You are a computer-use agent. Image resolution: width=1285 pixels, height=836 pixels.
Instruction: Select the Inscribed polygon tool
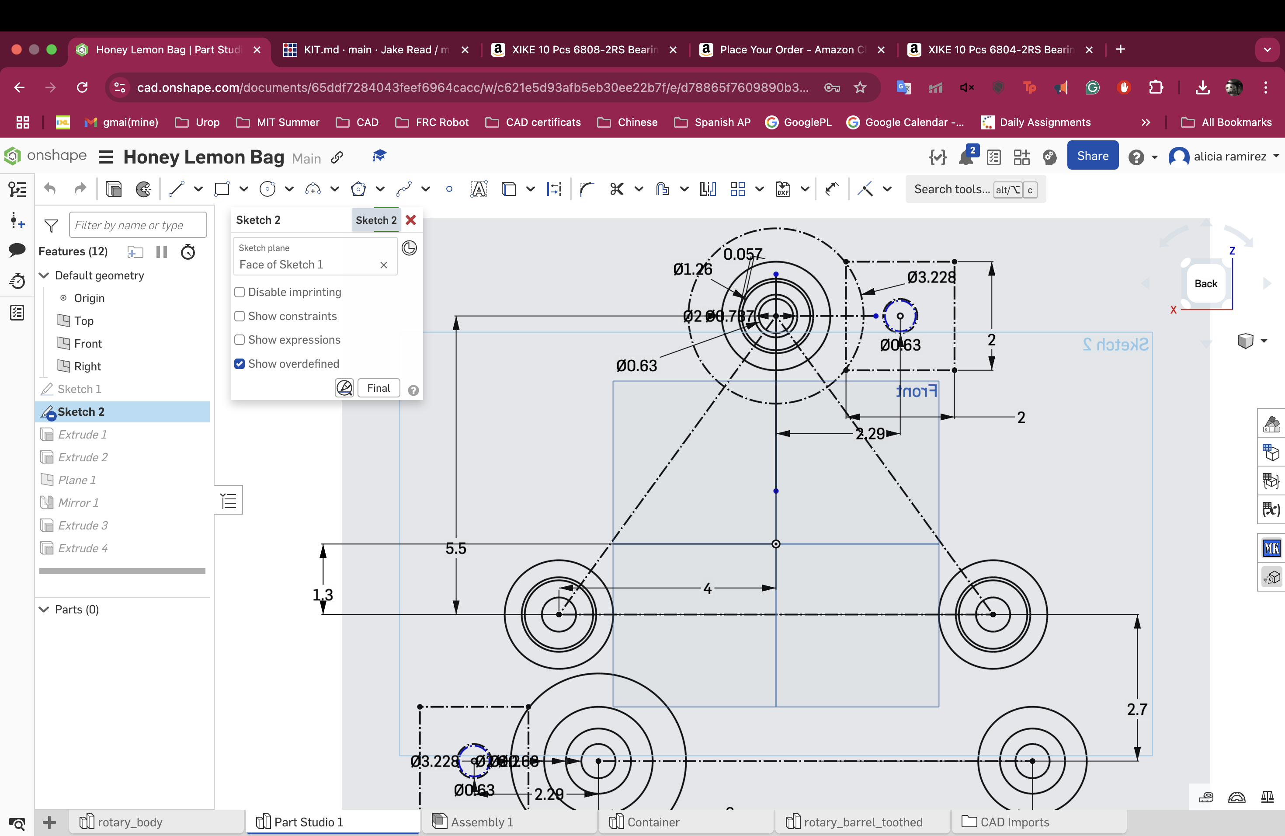click(358, 189)
